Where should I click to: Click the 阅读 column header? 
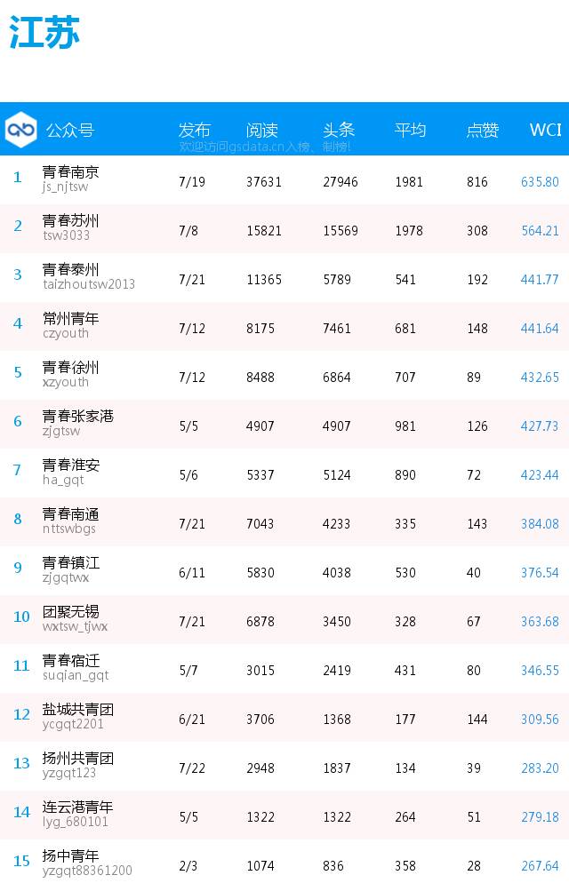262,130
